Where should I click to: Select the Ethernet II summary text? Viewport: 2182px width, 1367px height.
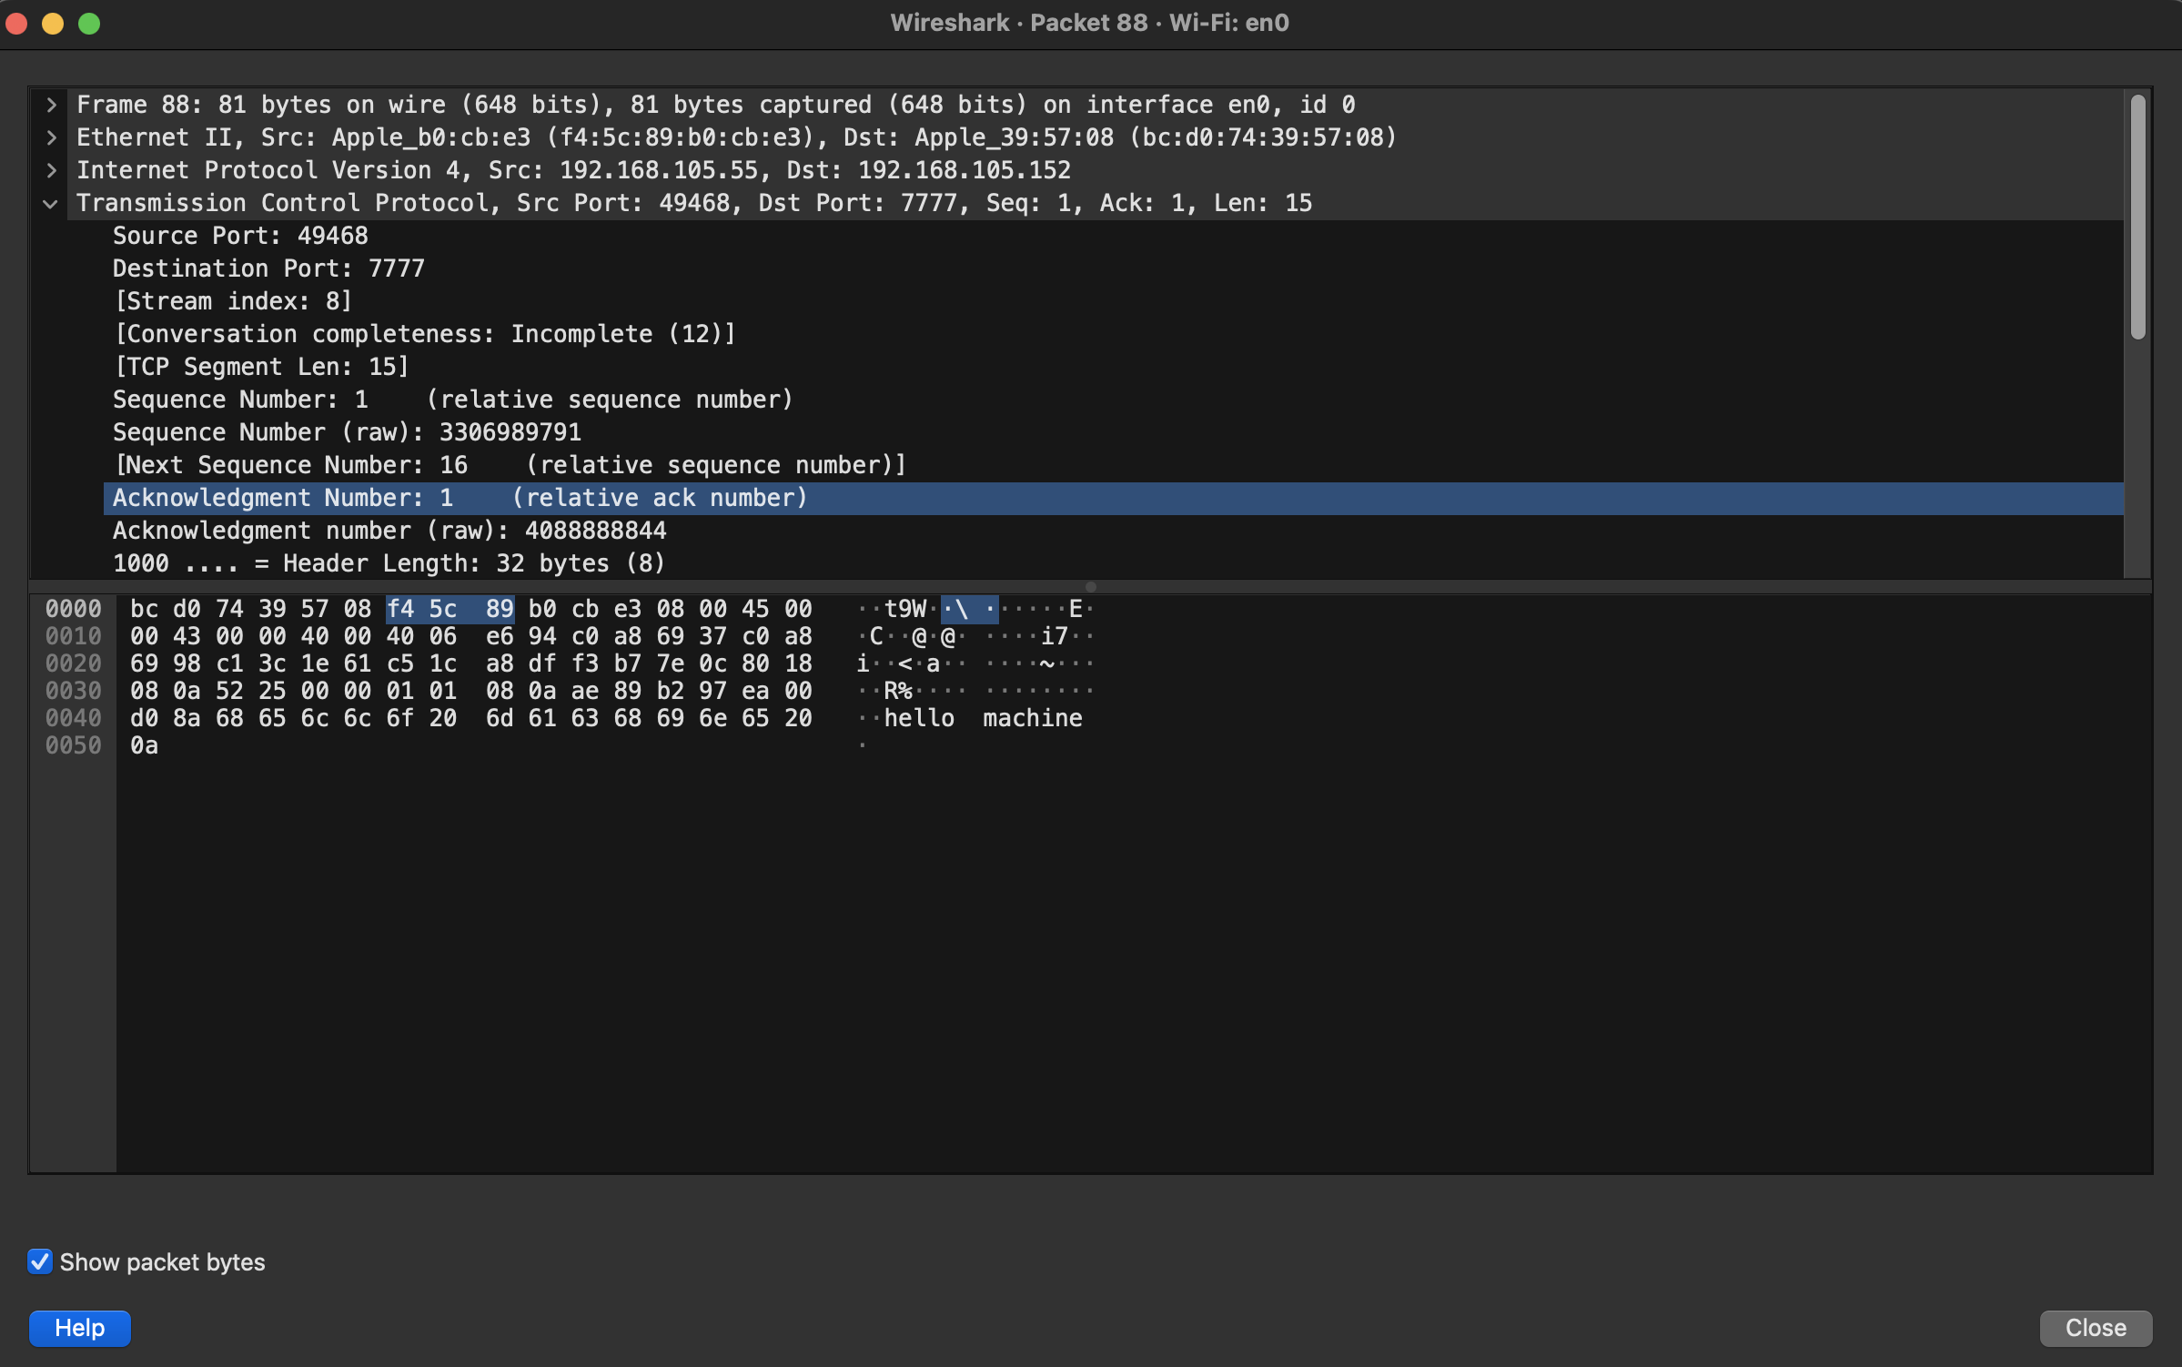tap(736, 137)
